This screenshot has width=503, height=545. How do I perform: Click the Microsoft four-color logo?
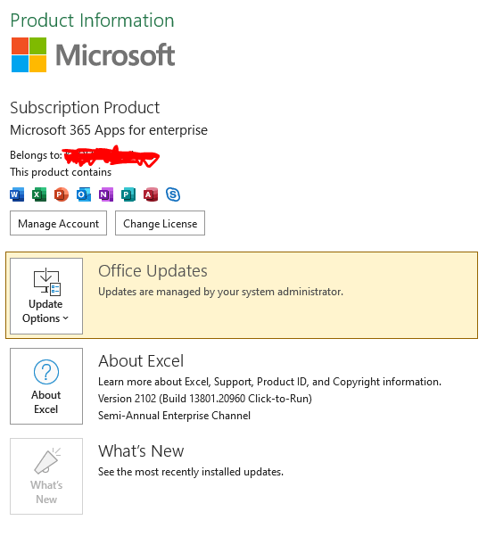tap(29, 55)
